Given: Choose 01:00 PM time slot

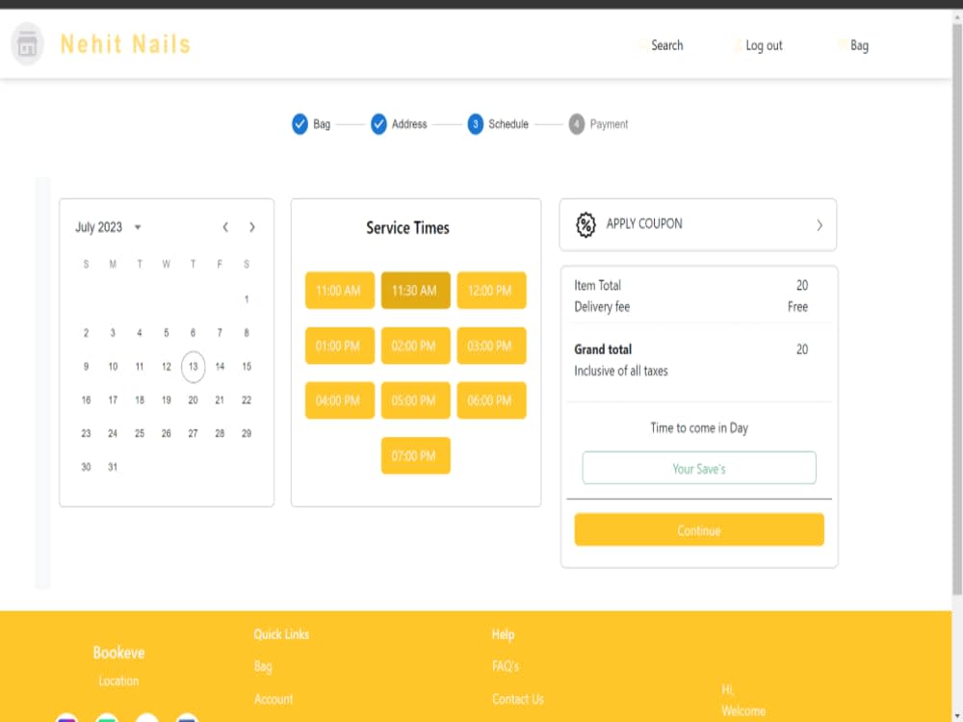Looking at the screenshot, I should 340,346.
